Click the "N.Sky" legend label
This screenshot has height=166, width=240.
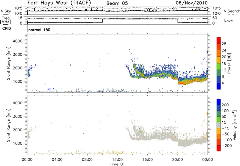(6, 11)
